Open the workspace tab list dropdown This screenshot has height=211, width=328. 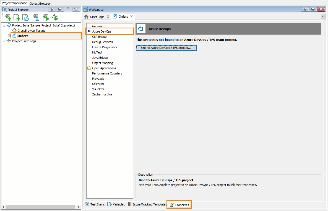click(x=323, y=17)
